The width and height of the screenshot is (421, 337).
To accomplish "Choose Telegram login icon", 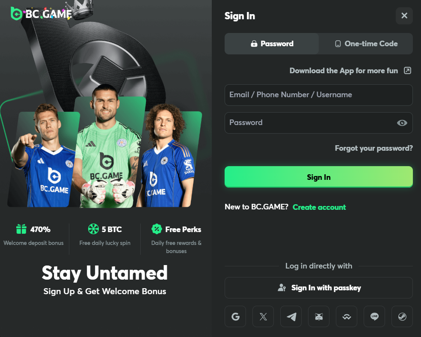I will tap(291, 317).
